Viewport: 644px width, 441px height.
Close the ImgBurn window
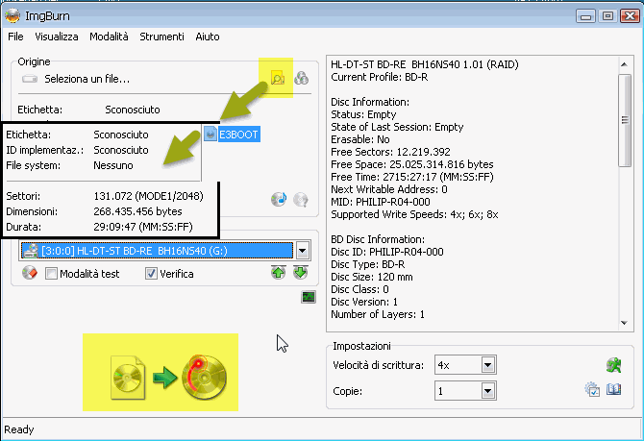point(630,16)
